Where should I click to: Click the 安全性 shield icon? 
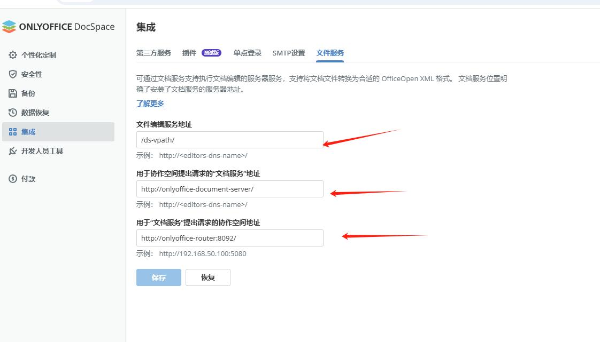pyautogui.click(x=13, y=74)
